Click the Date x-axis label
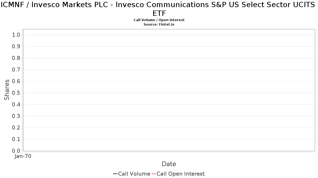Image resolution: width=318 pixels, height=178 pixels. (x=169, y=164)
